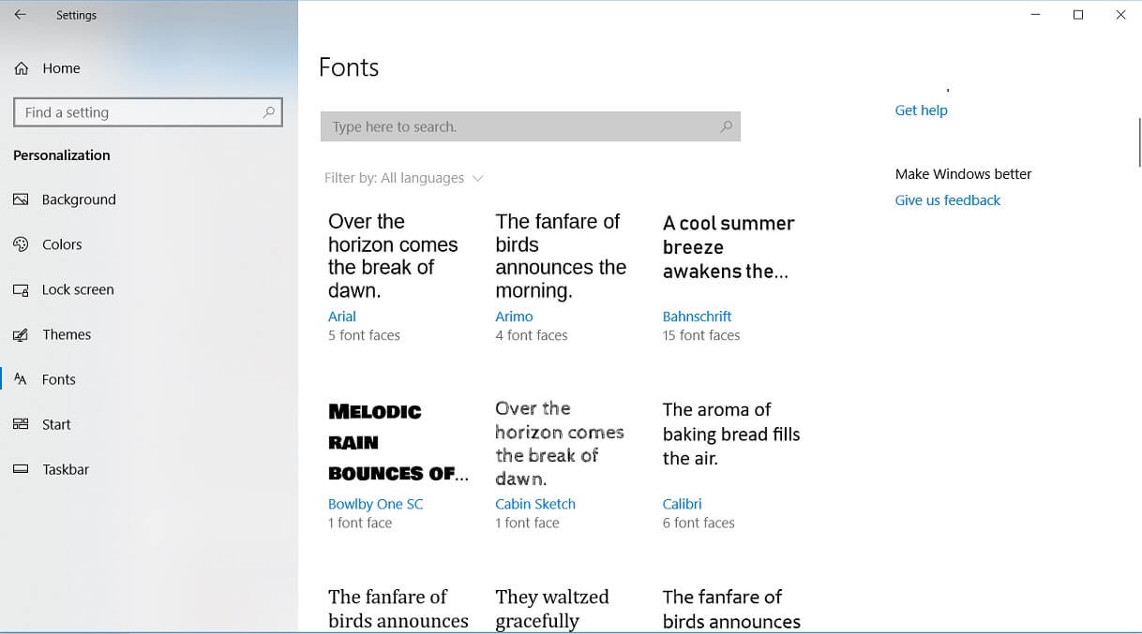The image size is (1142, 634).
Task: Click 'They waltzed gracefully' font preview
Action: (x=552, y=609)
